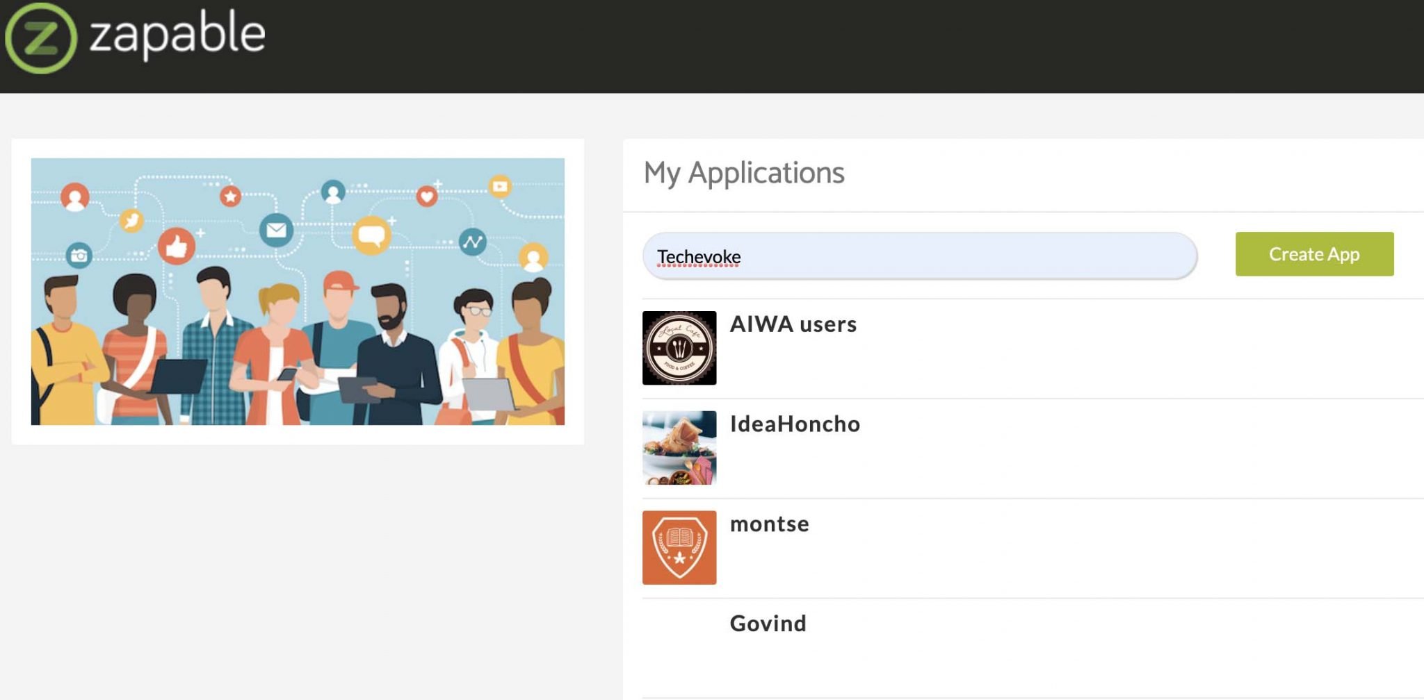Click the zapable wordmark in header
Image resolution: width=1424 pixels, height=700 pixels.
click(177, 35)
